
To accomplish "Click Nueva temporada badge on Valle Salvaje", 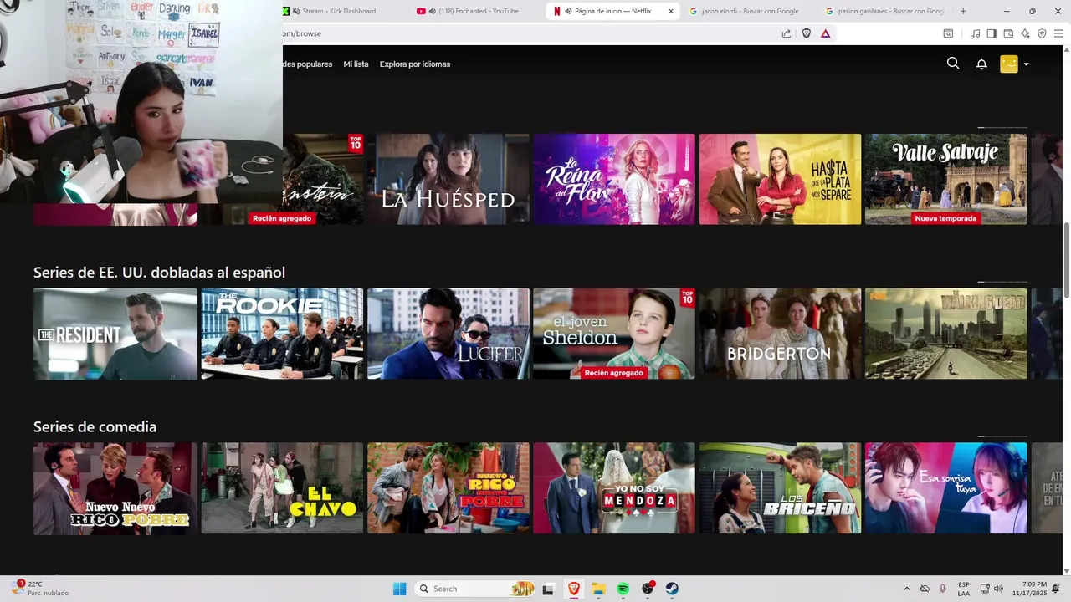I will pyautogui.click(x=945, y=218).
